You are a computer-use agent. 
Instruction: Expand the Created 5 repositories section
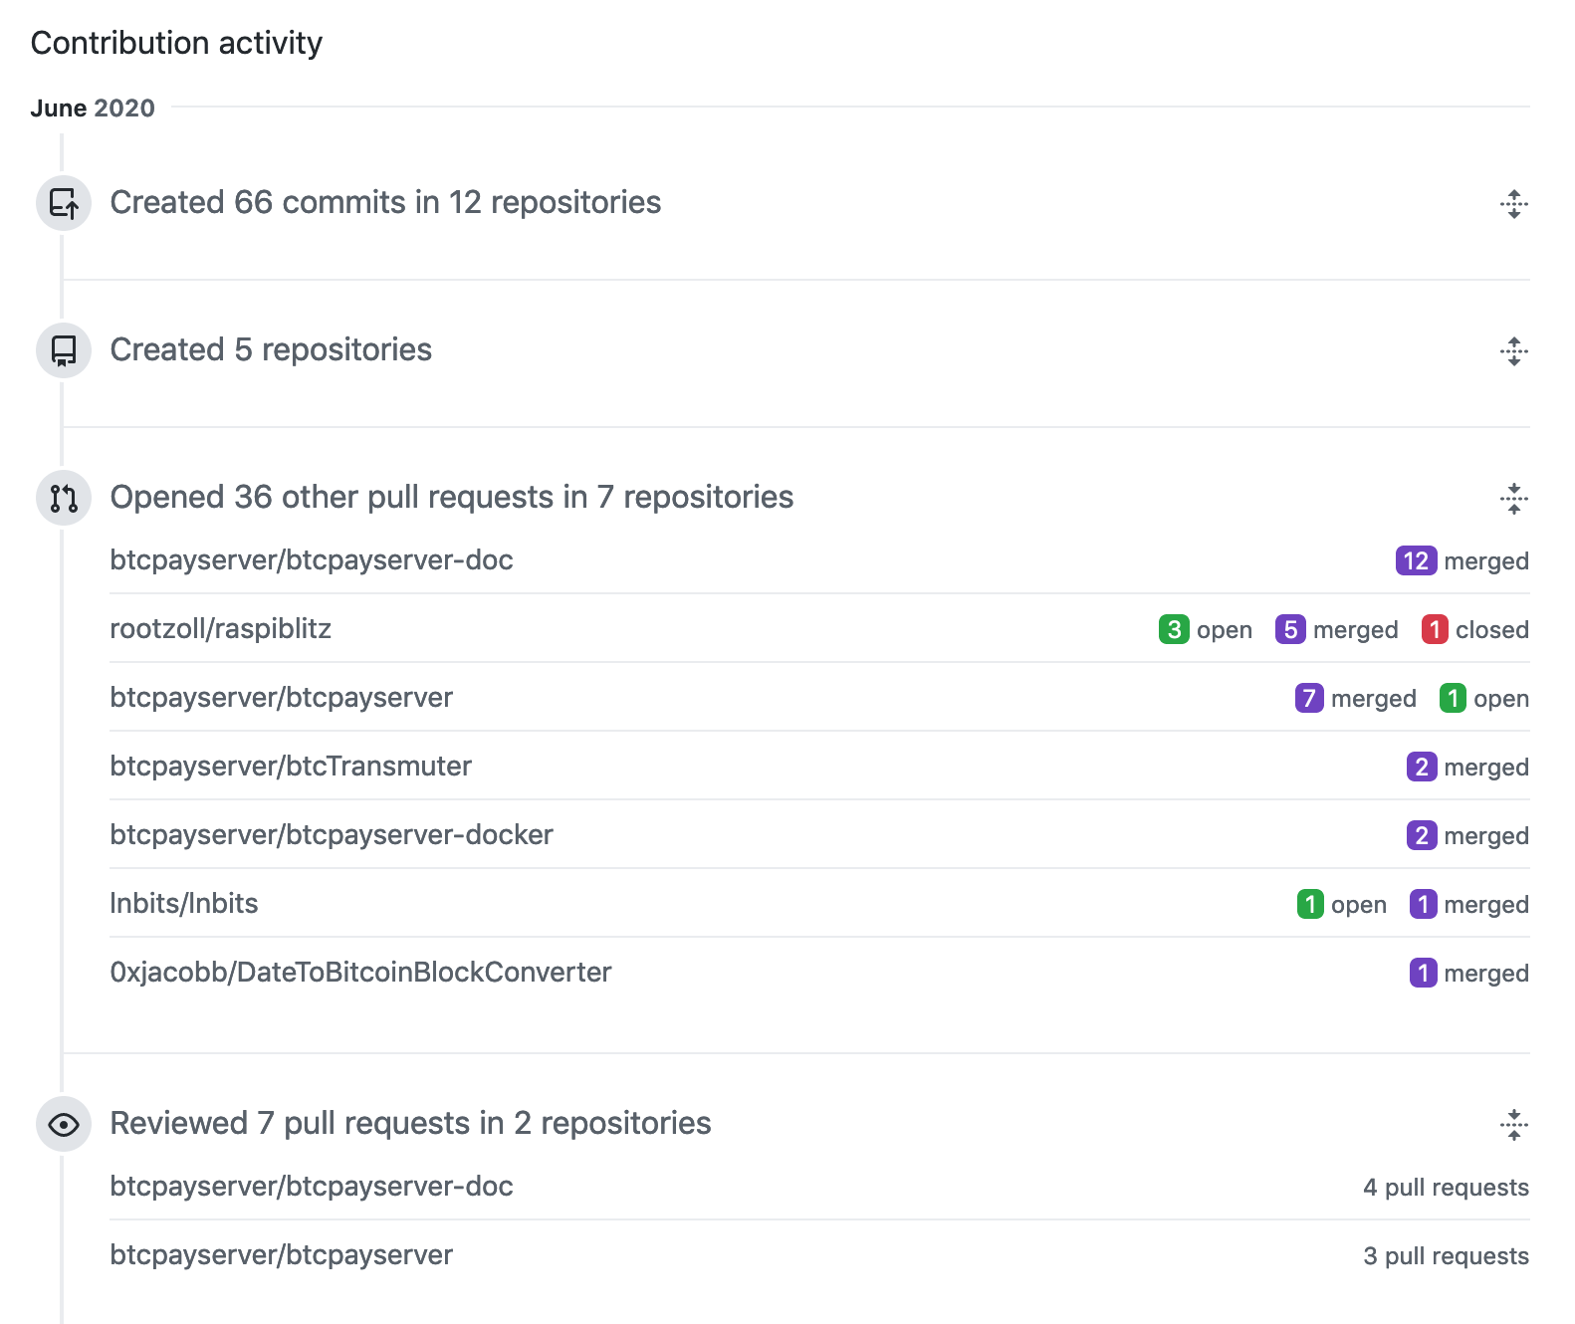[x=1513, y=351]
